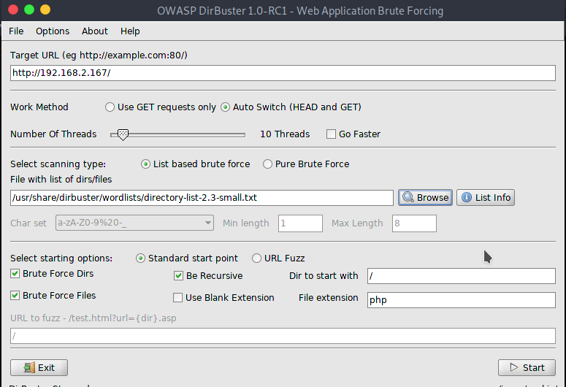Click the File extension field
This screenshot has width=566, height=387.
tap(462, 300)
